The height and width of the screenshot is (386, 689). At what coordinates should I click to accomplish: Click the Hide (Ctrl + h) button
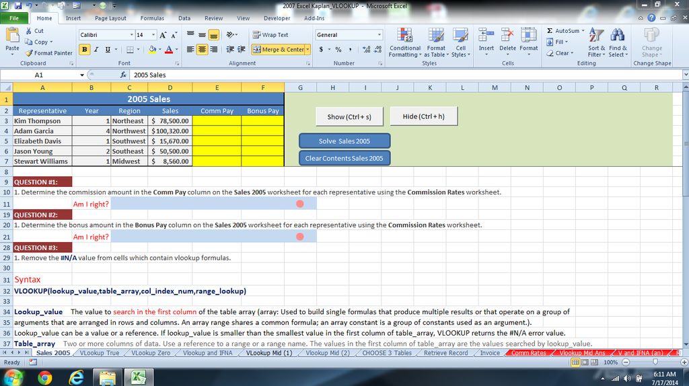[x=423, y=116]
